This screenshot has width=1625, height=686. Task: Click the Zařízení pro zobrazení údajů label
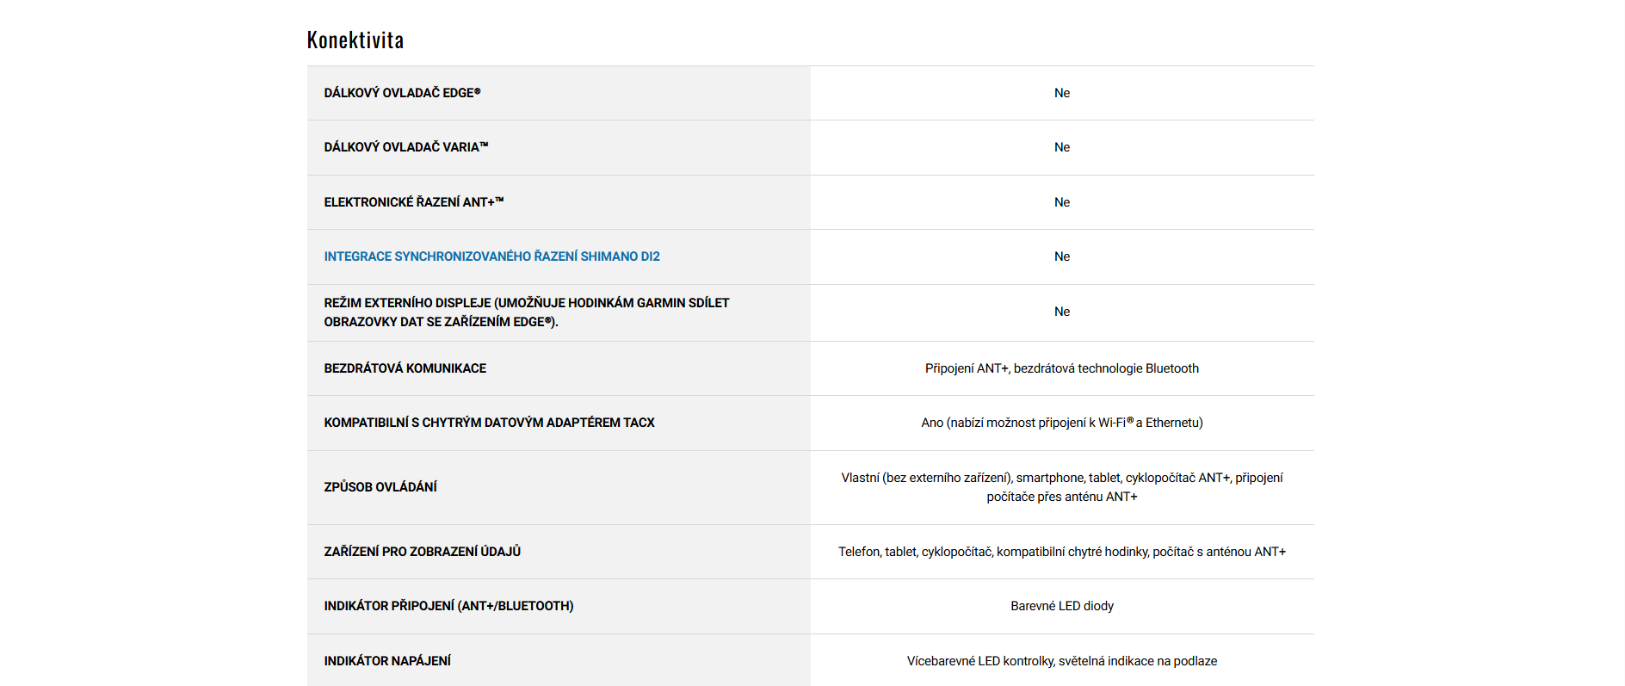pyautogui.click(x=422, y=552)
